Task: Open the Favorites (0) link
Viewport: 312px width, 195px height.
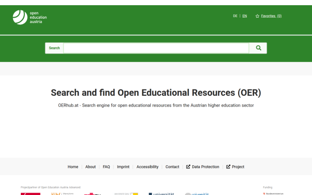Action: (x=271, y=16)
